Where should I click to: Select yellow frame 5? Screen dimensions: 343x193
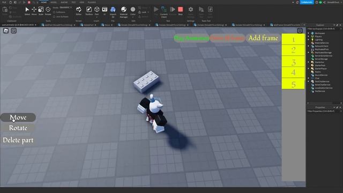(293, 84)
